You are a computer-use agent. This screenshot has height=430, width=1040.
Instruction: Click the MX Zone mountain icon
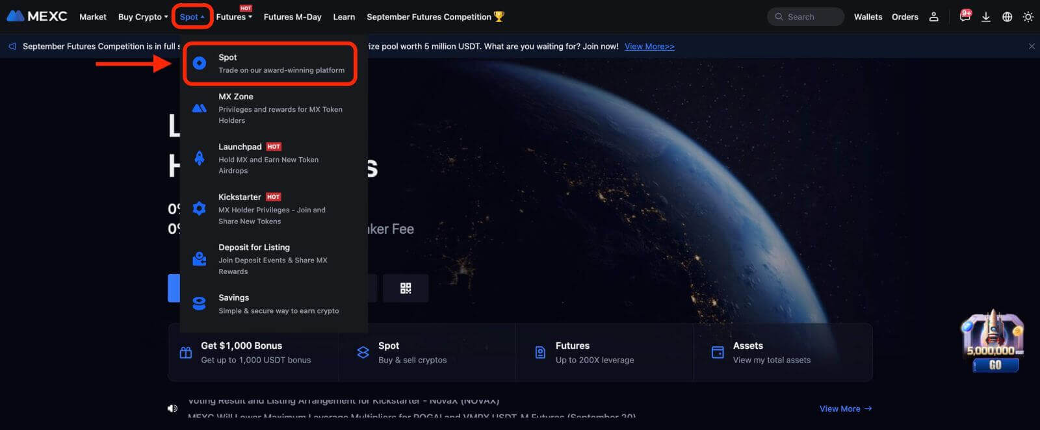coord(200,108)
